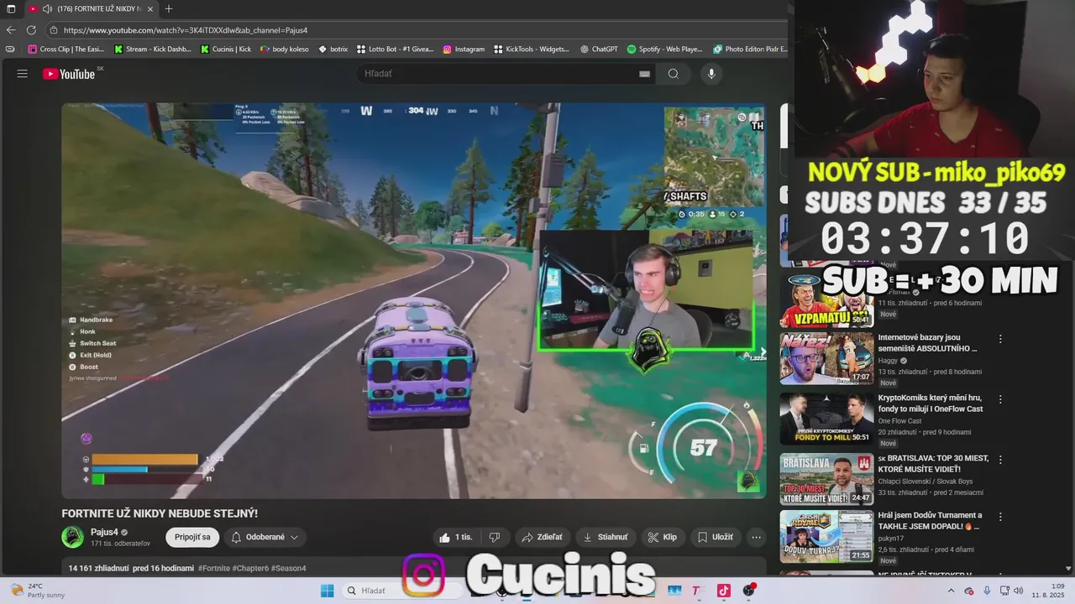Viewport: 1075px width, 604px height.
Task: Open the Pajus4 channel avatar
Action: tap(73, 537)
